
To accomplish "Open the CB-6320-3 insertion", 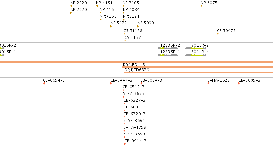I will (124, 117).
